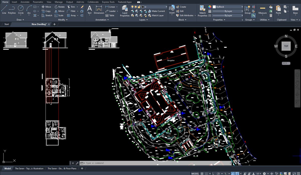Activate the Stretch command
301x175 pixels.
click(47, 15)
